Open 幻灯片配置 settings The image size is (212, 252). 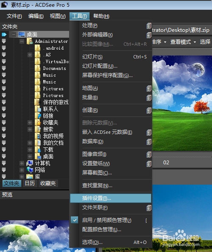click(x=111, y=66)
